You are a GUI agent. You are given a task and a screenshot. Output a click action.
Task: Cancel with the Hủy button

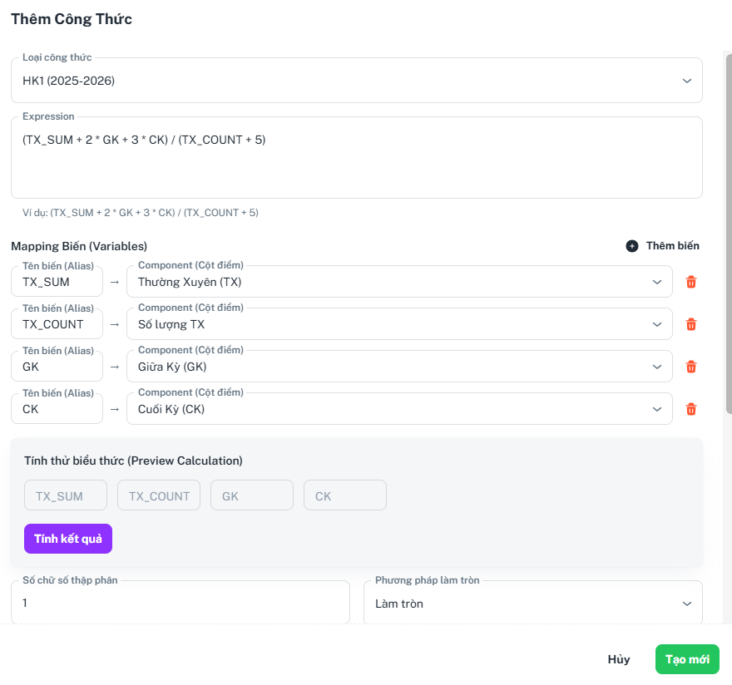(x=619, y=659)
